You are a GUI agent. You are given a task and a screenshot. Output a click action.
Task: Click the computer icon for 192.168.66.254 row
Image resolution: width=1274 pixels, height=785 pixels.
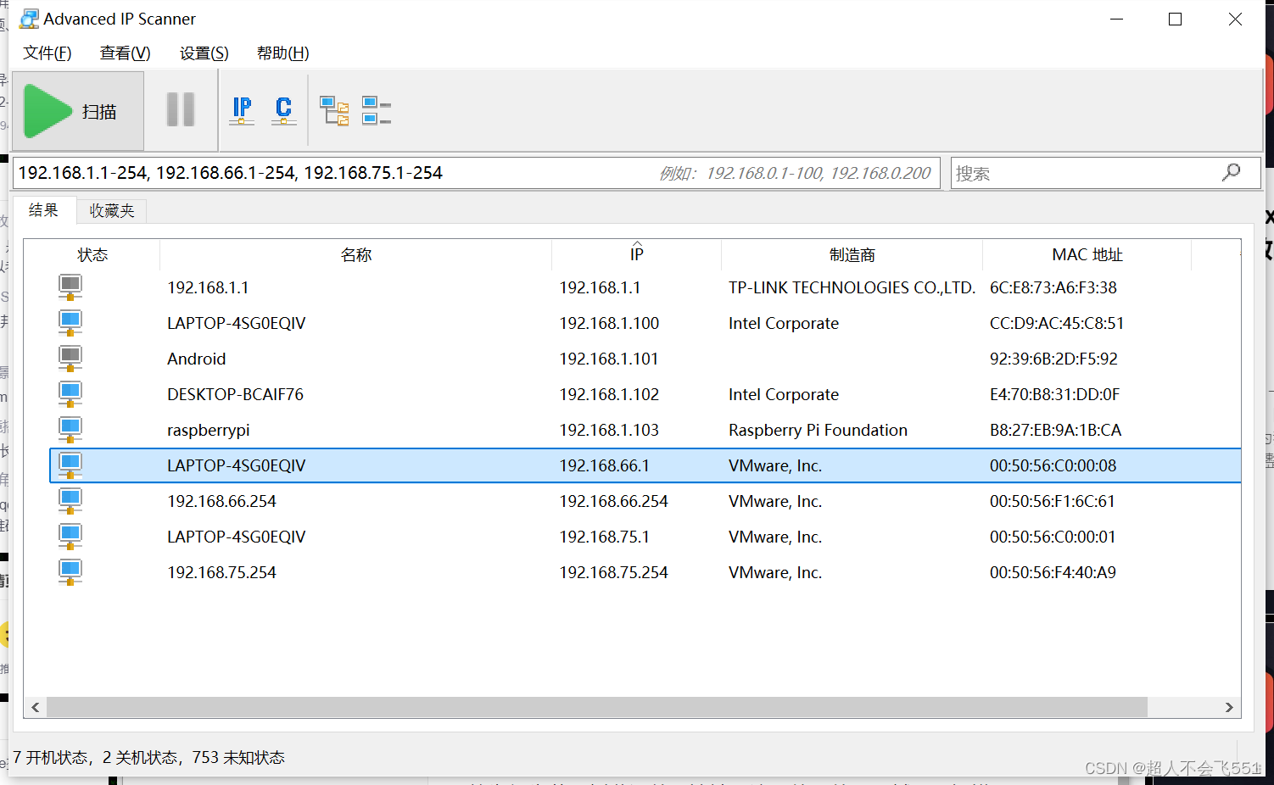coord(70,501)
